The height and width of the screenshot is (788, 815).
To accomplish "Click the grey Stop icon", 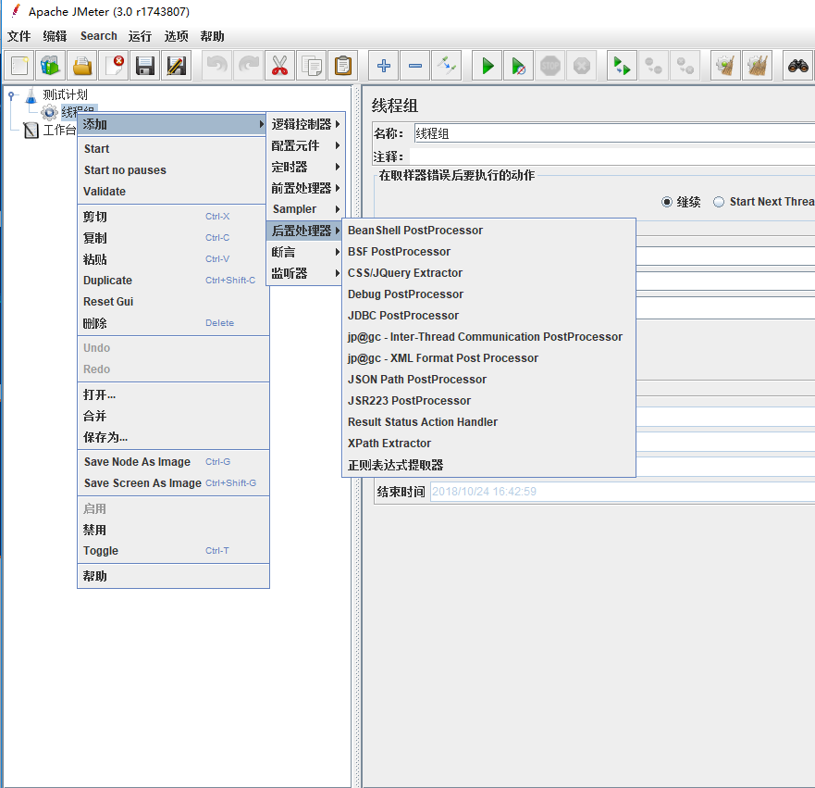I will point(550,66).
